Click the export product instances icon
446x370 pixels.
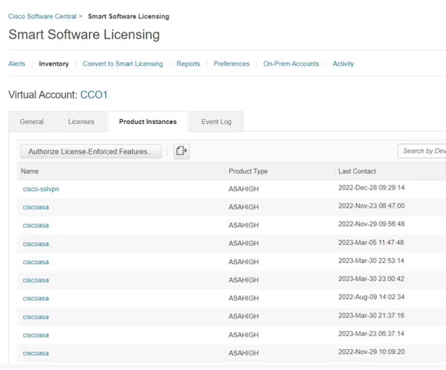point(181,151)
